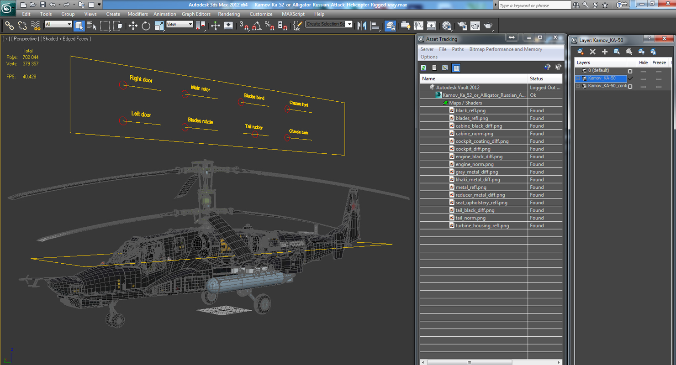This screenshot has height=365, width=676.
Task: Open Select by Name dialog
Action: [x=92, y=26]
